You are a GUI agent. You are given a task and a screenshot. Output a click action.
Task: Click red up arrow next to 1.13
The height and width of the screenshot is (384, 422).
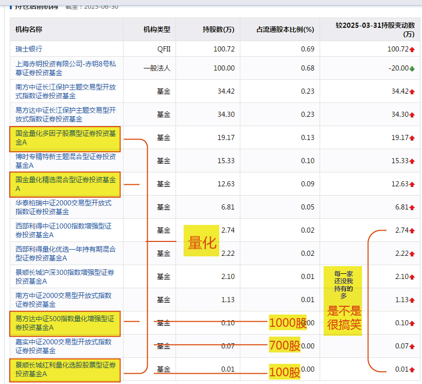412,300
